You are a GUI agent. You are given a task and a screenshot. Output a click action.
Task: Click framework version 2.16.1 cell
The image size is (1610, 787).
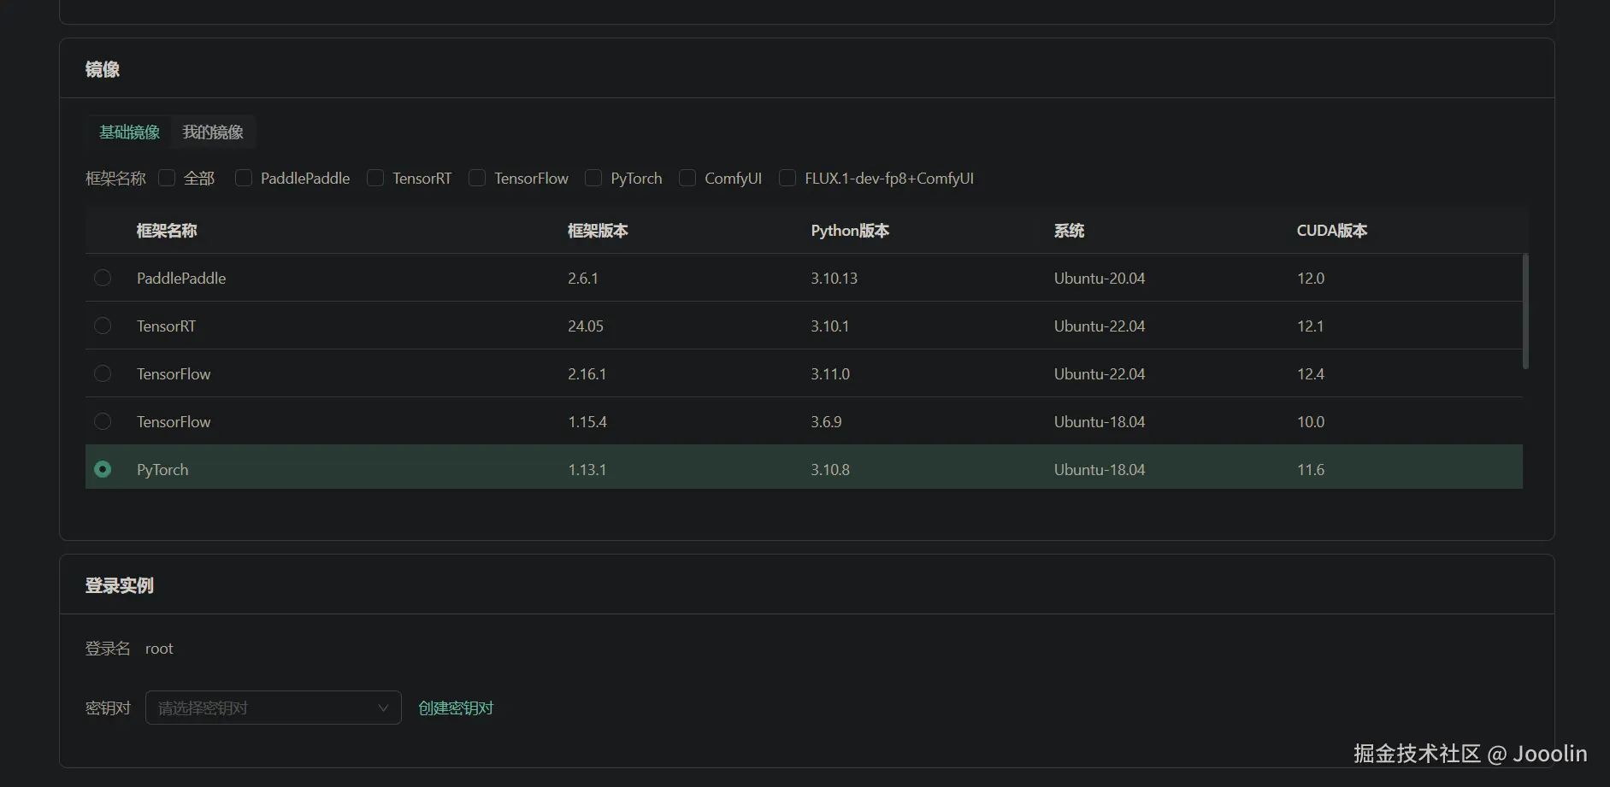[587, 373]
